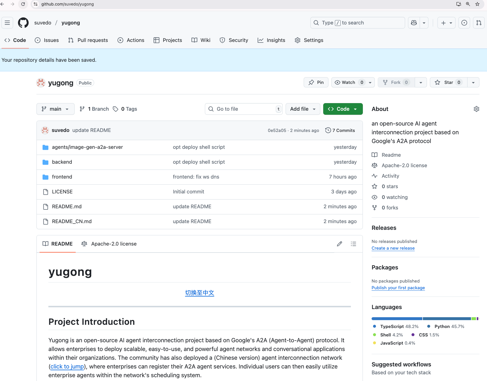Switch to the Issues tab
This screenshot has width=487, height=381.
point(47,40)
